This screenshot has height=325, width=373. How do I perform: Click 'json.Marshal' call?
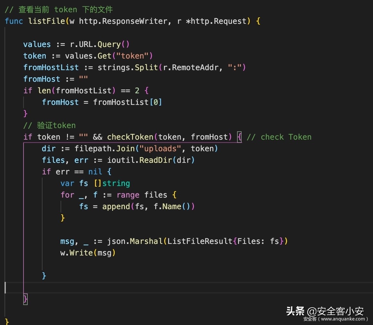click(135, 241)
